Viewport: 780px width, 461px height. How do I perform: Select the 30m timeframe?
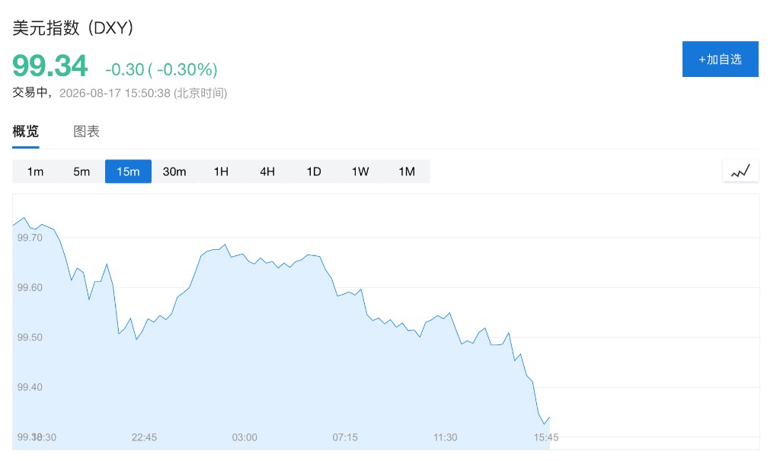(174, 171)
